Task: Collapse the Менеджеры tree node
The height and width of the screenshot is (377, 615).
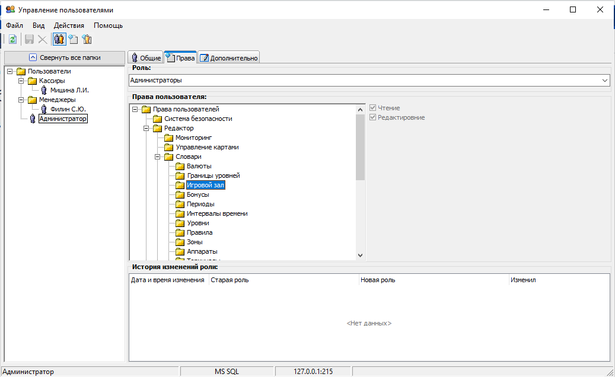Action: click(21, 100)
